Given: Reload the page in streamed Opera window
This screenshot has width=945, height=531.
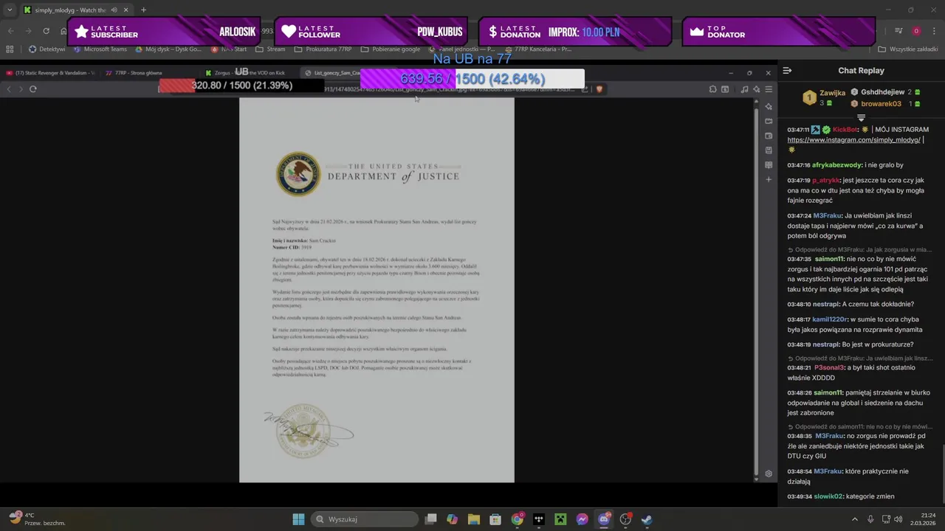Looking at the screenshot, I should tap(33, 89).
